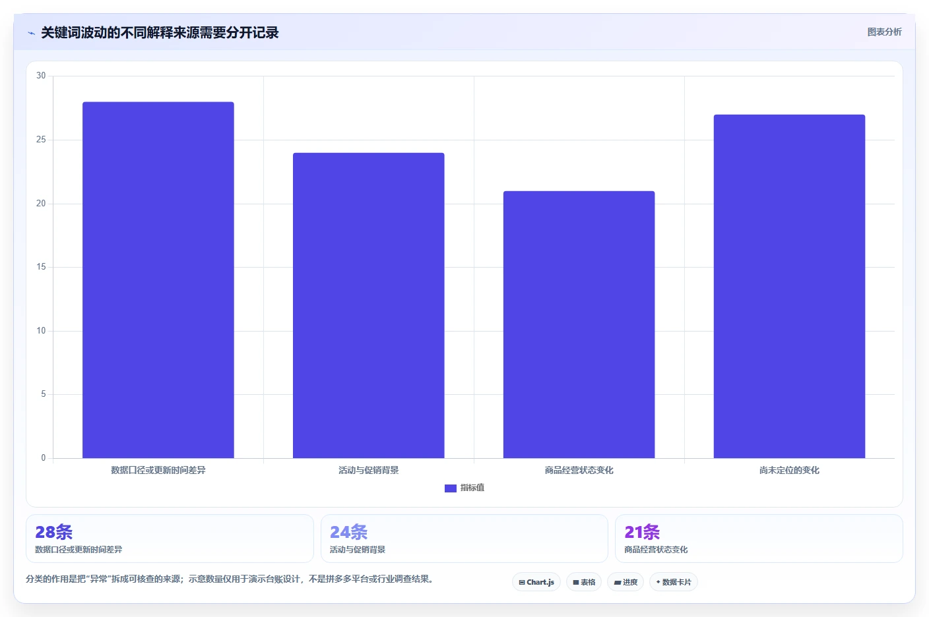The image size is (929, 617).
Task: Click the 商品经营状态变化 bar
Action: point(579,325)
